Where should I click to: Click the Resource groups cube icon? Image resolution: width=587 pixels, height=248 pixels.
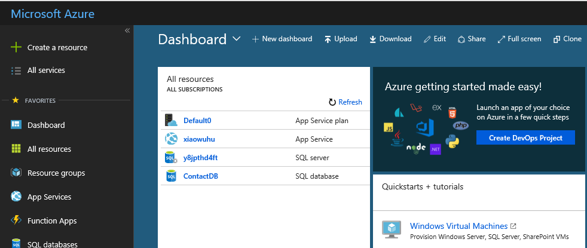pyautogui.click(x=16, y=173)
